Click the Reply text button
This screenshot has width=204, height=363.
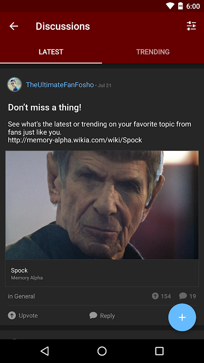(107, 315)
